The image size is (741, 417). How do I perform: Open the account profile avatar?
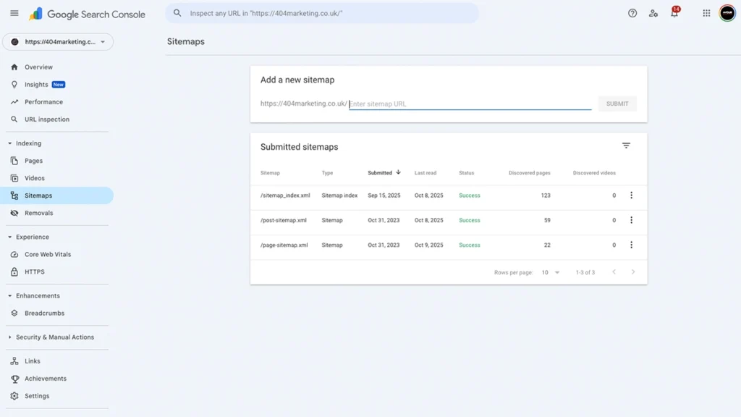(727, 13)
